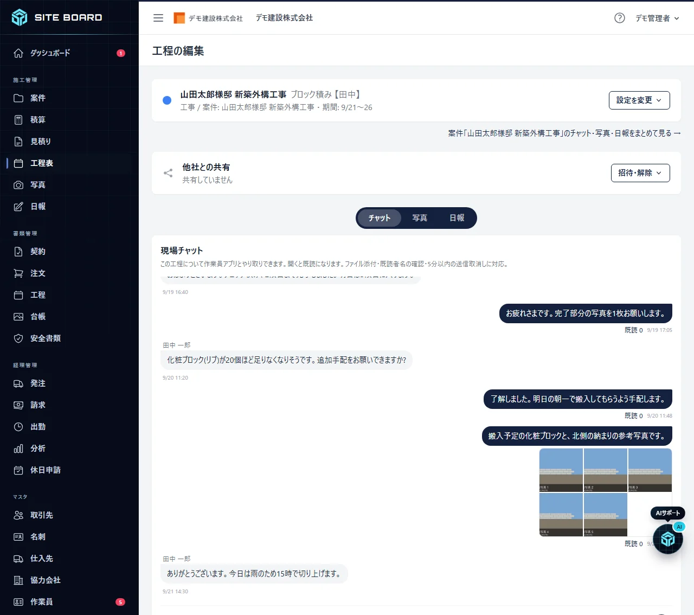
Task: Open 休日申請 in the sidebar
Action: coord(69,470)
